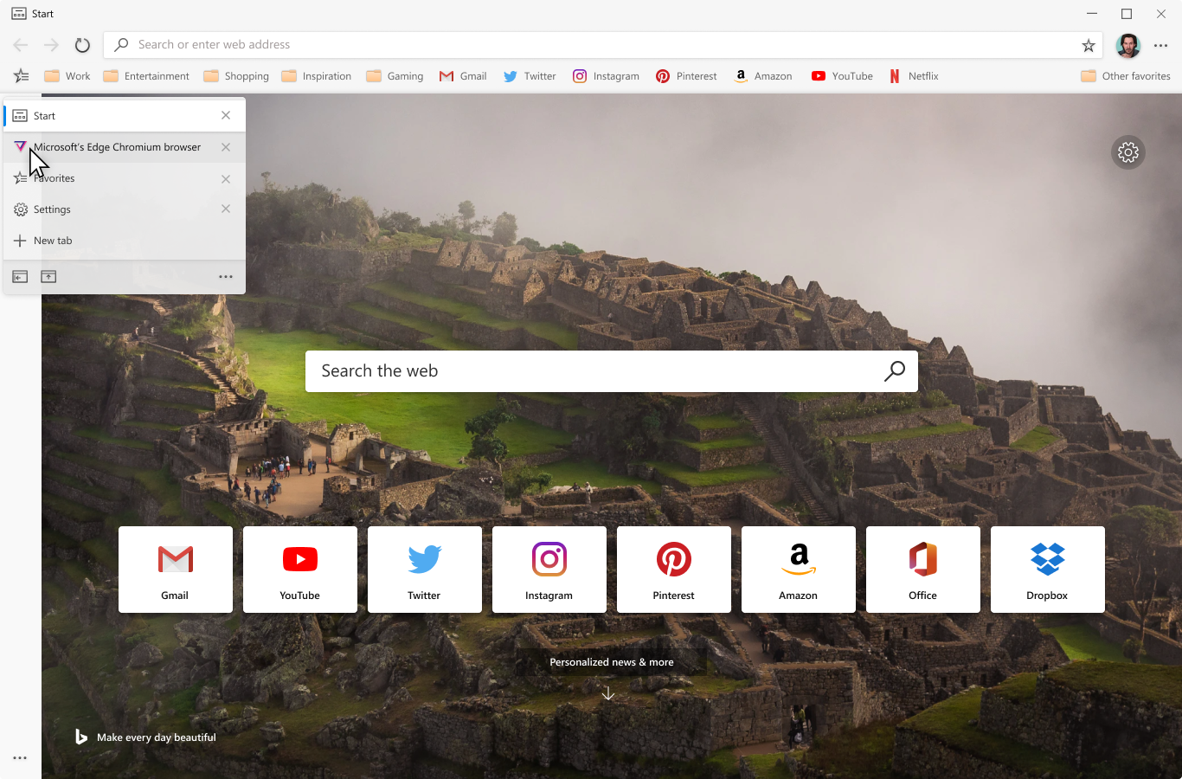Open the YouTube quick link tile
Screen dimensions: 1182x779
click(300, 570)
